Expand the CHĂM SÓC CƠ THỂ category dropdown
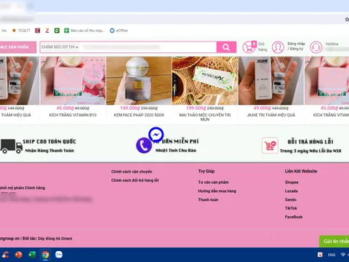The width and height of the screenshot is (349, 262). point(60,47)
